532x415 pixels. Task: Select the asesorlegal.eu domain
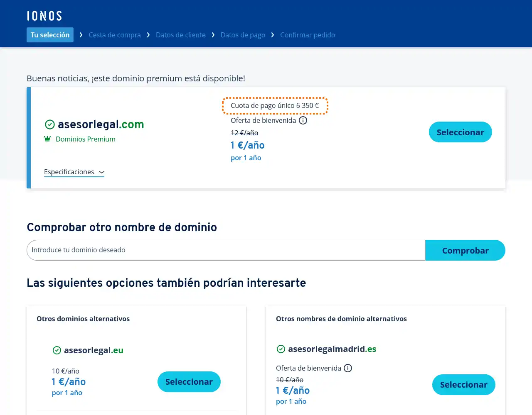pyautogui.click(x=189, y=382)
